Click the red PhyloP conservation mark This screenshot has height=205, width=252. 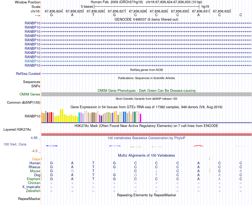pyautogui.click(x=198, y=146)
